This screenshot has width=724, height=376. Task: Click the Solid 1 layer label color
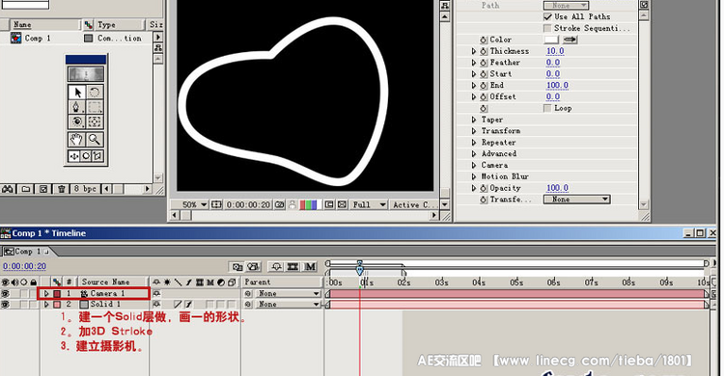click(x=57, y=305)
